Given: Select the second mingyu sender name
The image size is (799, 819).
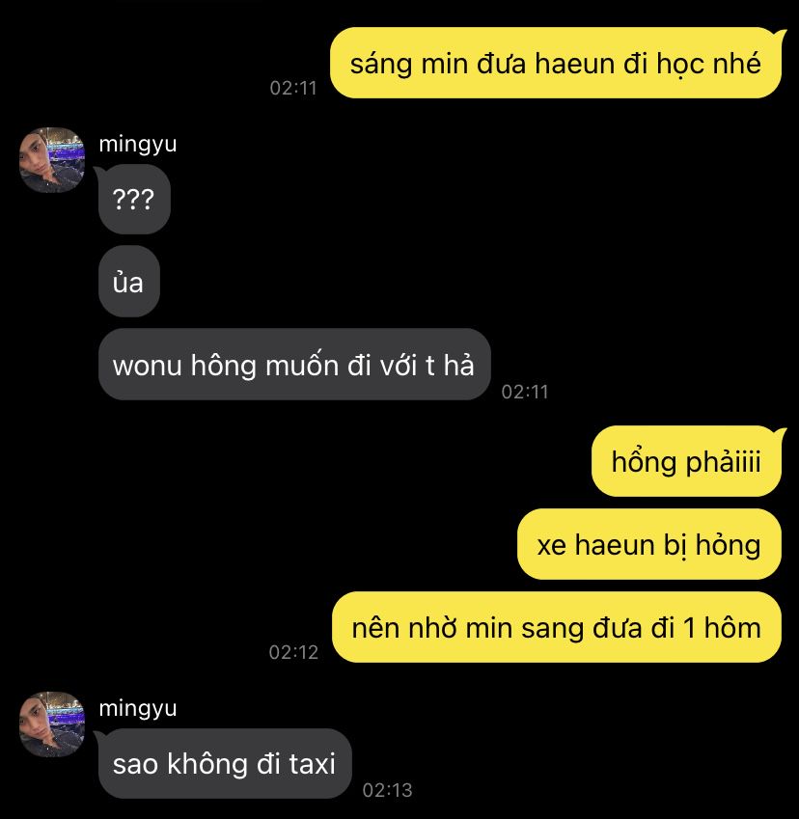Looking at the screenshot, I should [x=138, y=708].
